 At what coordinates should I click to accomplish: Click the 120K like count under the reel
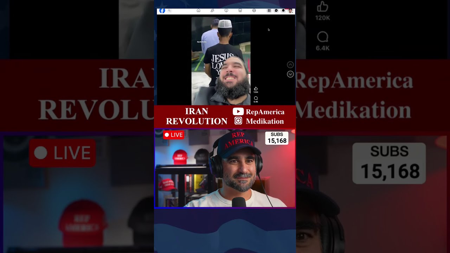pyautogui.click(x=256, y=92)
